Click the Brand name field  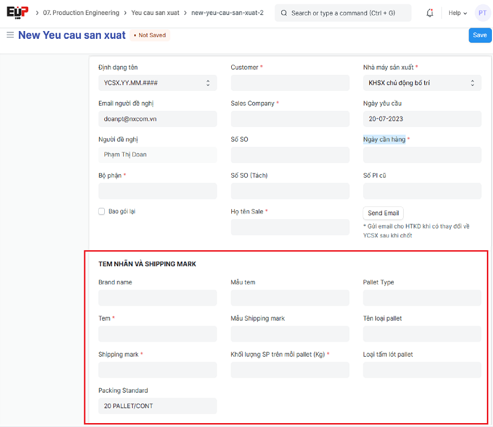[x=157, y=298]
